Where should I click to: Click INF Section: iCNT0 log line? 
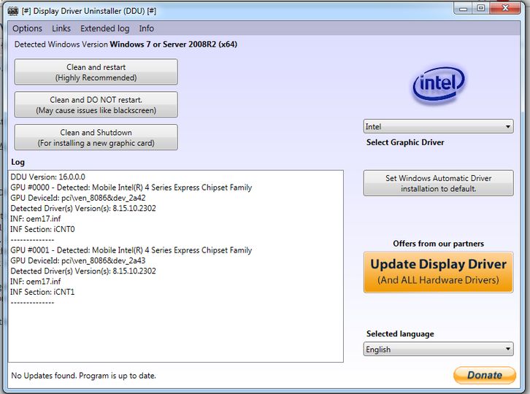[x=42, y=229]
